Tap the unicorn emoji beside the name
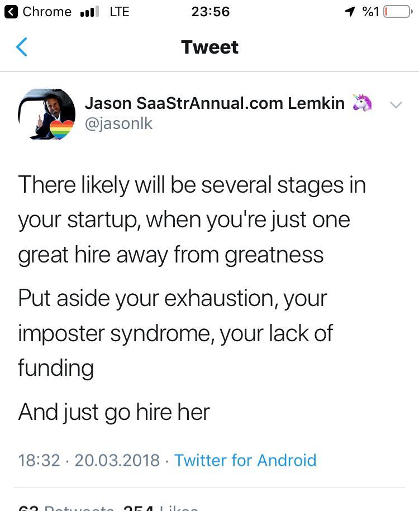Image resolution: width=419 pixels, height=511 pixels. 362,103
